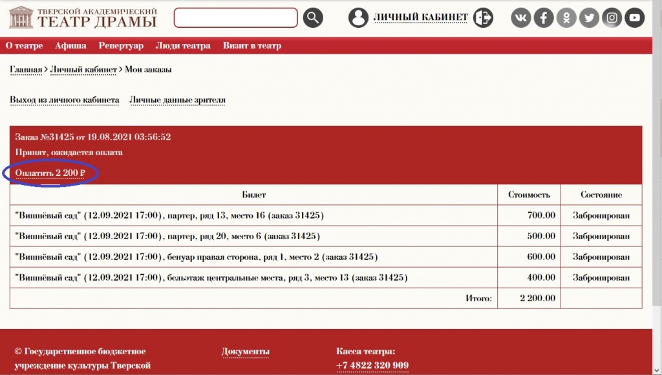Click the theatre logo building icon

coord(21,17)
